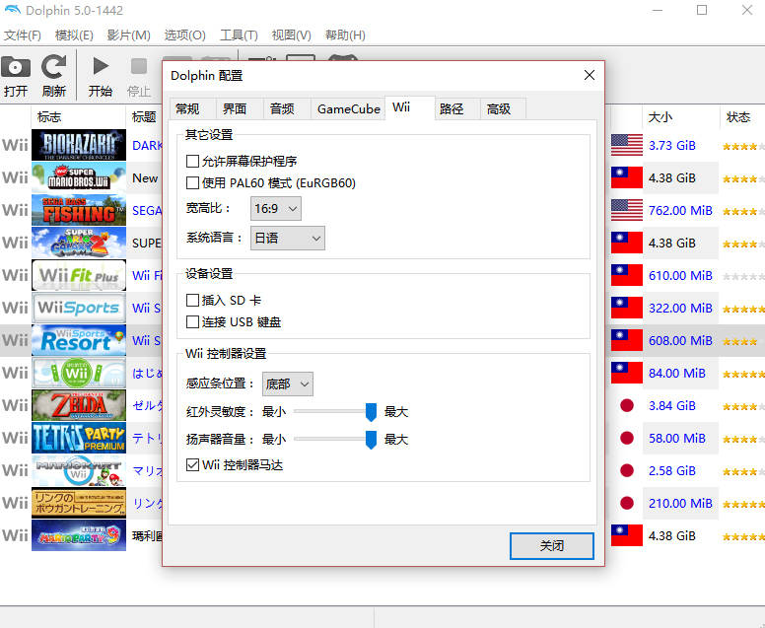Sort by the 标志 column header
The height and width of the screenshot is (628, 765).
point(79,117)
